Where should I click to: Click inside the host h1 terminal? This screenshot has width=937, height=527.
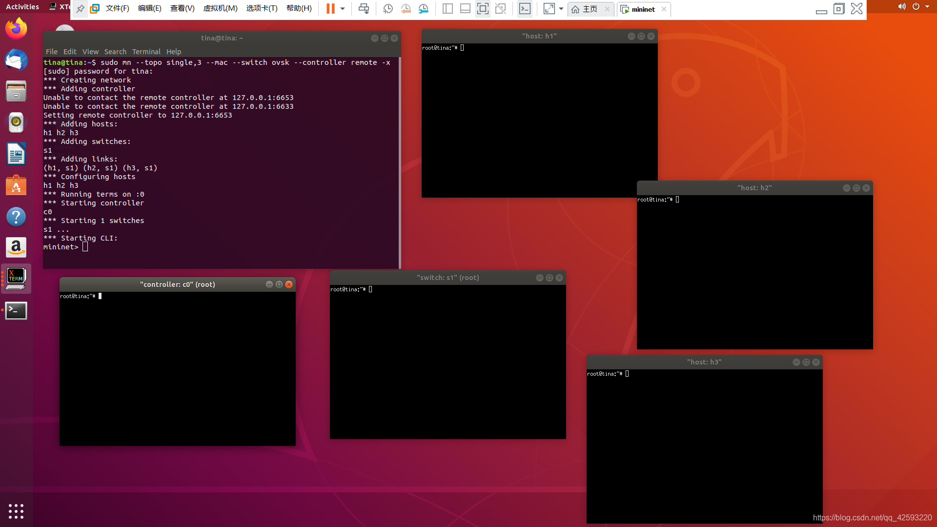539,122
